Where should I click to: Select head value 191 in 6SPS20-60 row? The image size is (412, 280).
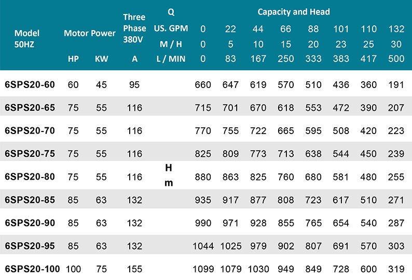pyautogui.click(x=396, y=84)
